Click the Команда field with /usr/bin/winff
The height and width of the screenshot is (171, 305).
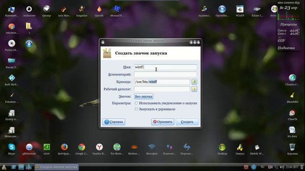click(x=162, y=82)
